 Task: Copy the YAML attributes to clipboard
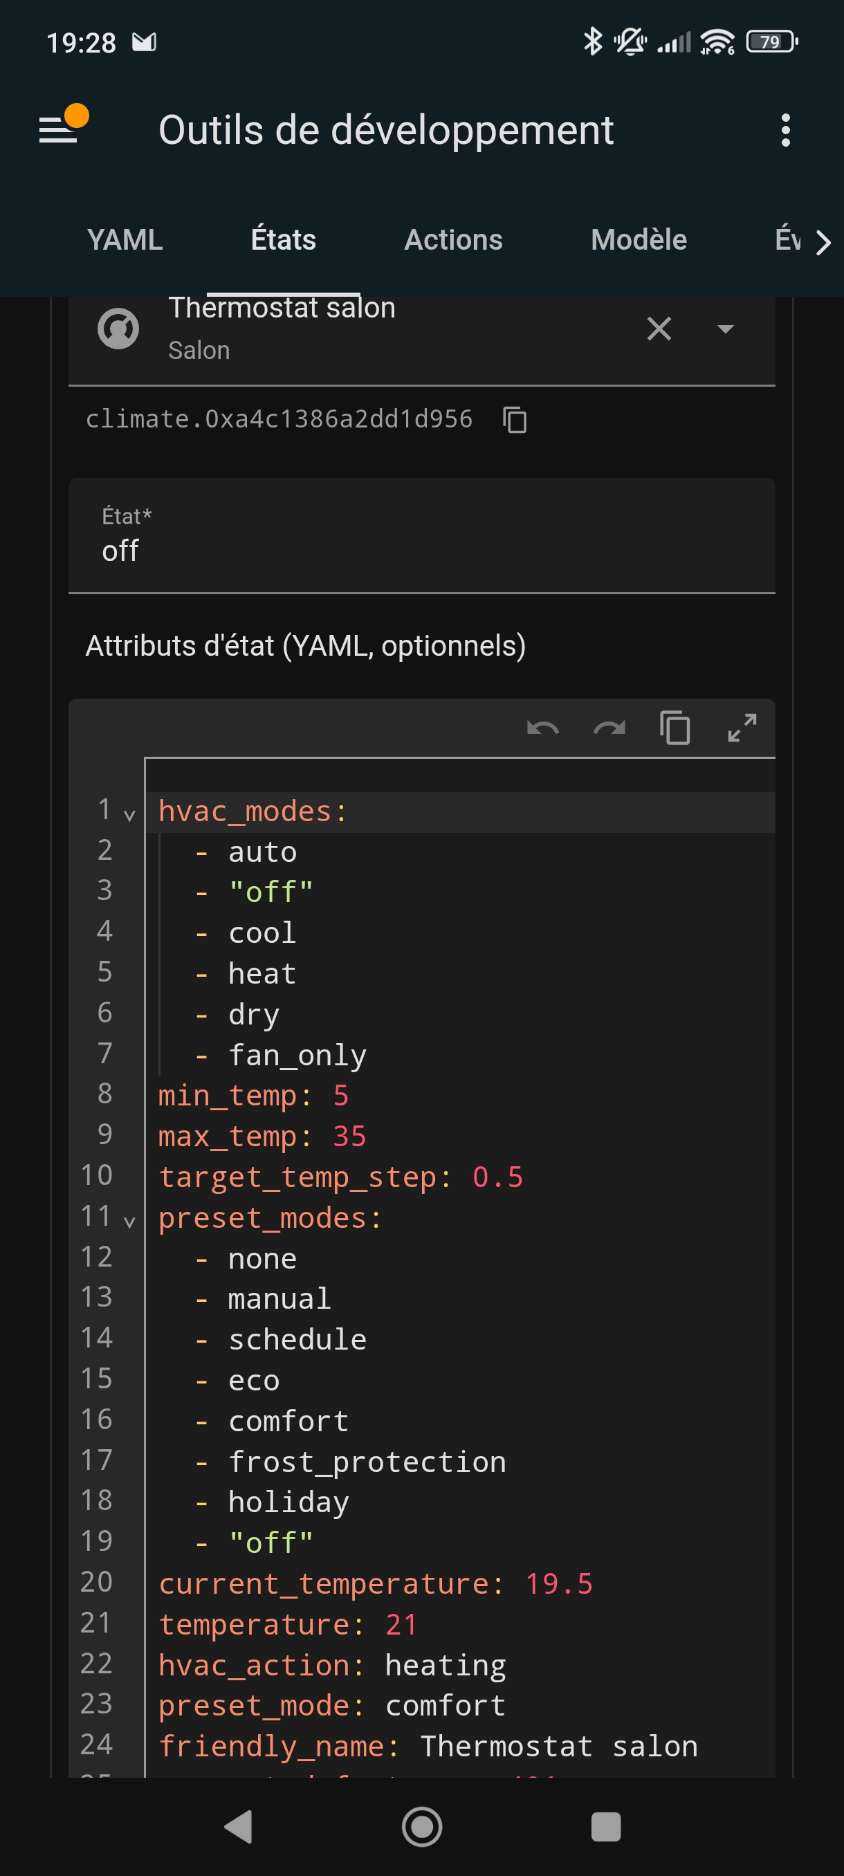(675, 728)
